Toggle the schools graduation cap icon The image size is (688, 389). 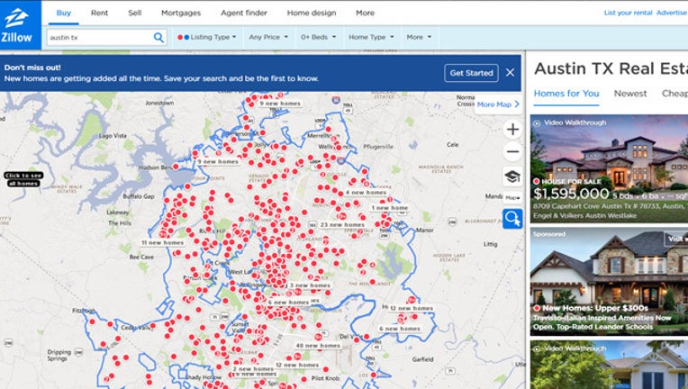click(512, 176)
